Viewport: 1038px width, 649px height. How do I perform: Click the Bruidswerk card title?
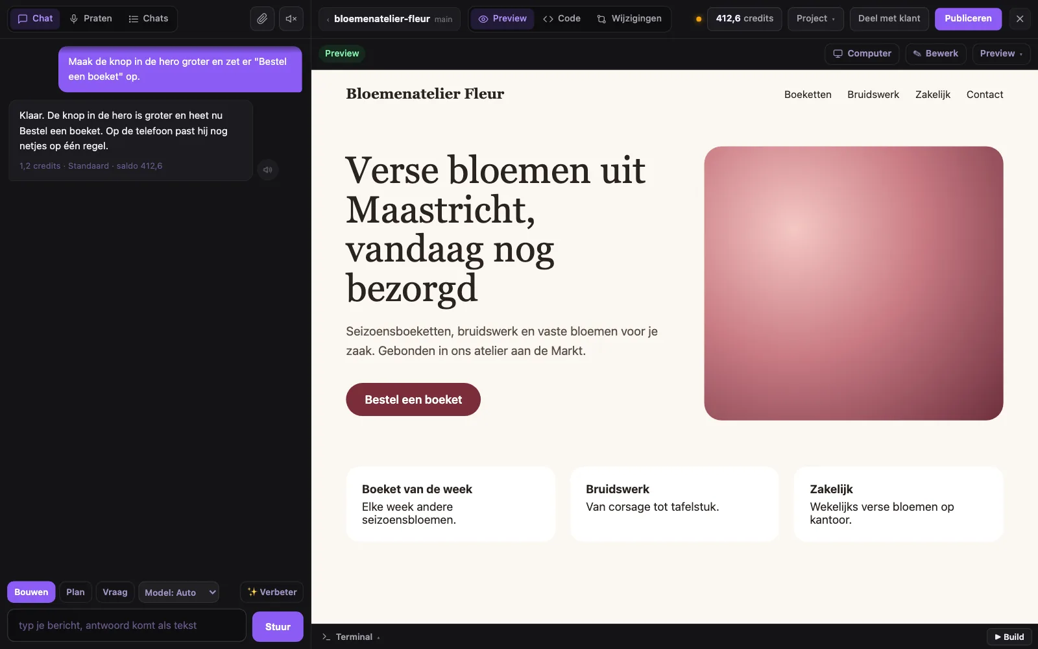tap(618, 489)
